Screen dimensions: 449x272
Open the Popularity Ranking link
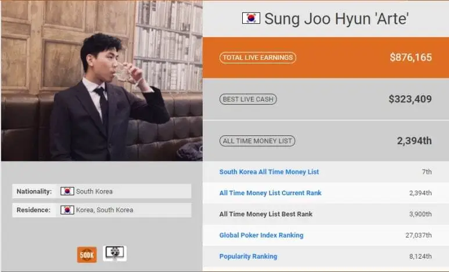coord(248,256)
